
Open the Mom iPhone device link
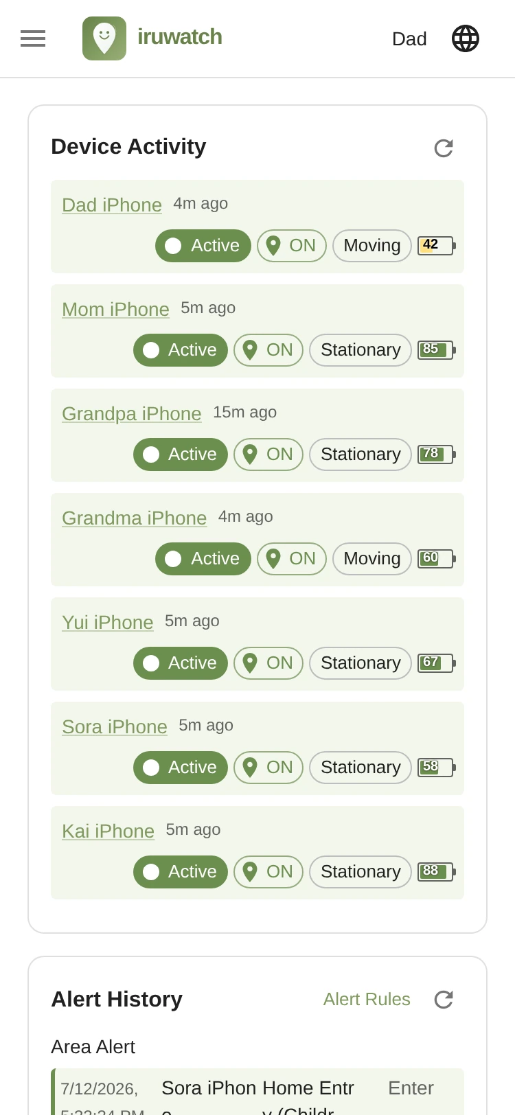tap(115, 309)
